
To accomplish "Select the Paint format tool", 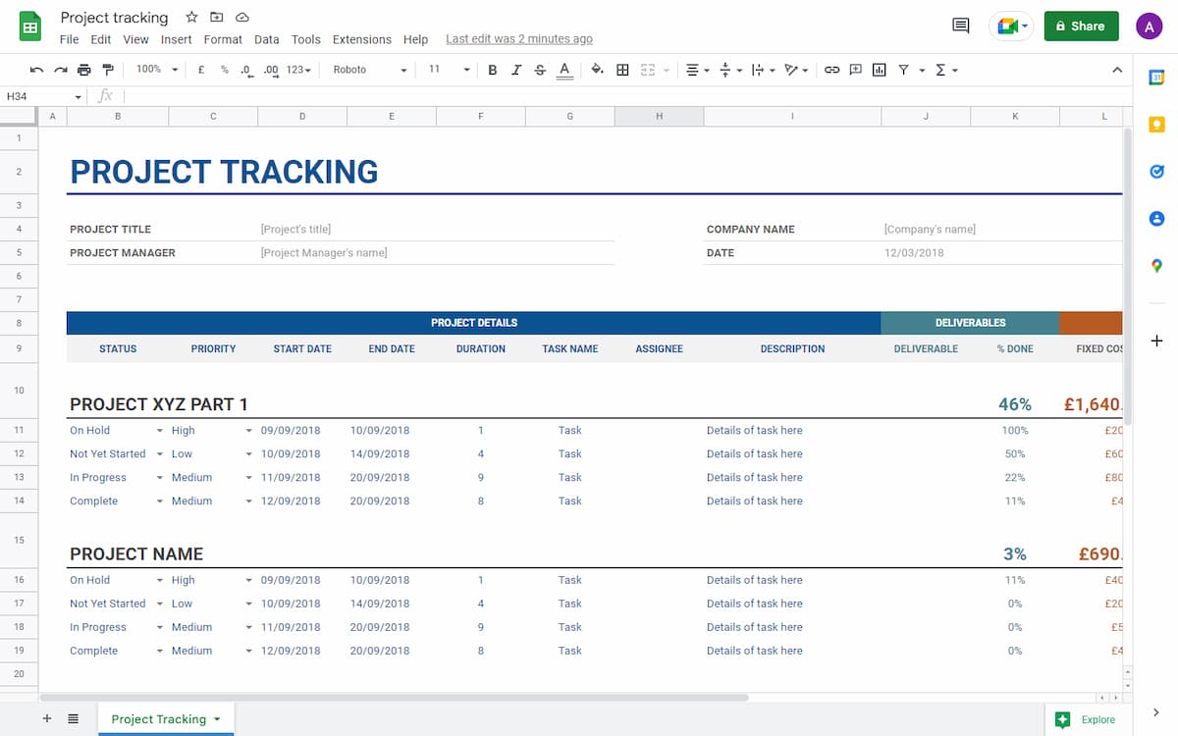I will click(108, 70).
